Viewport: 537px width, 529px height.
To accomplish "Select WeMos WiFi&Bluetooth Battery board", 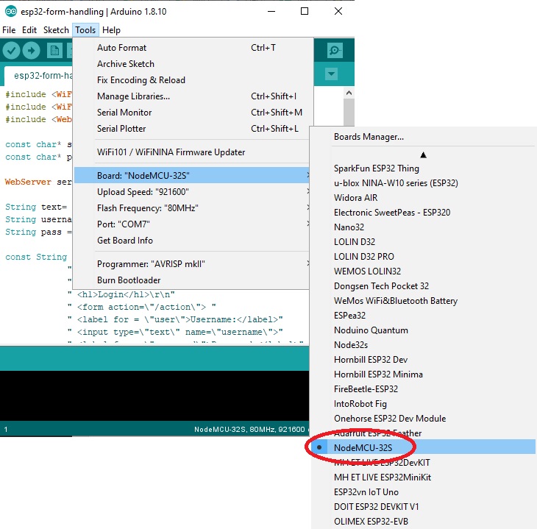I will 423,301.
